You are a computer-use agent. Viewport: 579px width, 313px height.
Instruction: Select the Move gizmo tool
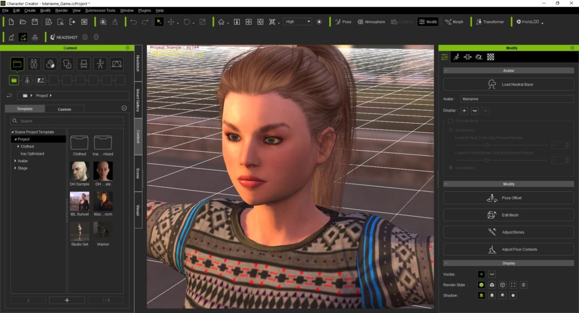coord(171,22)
